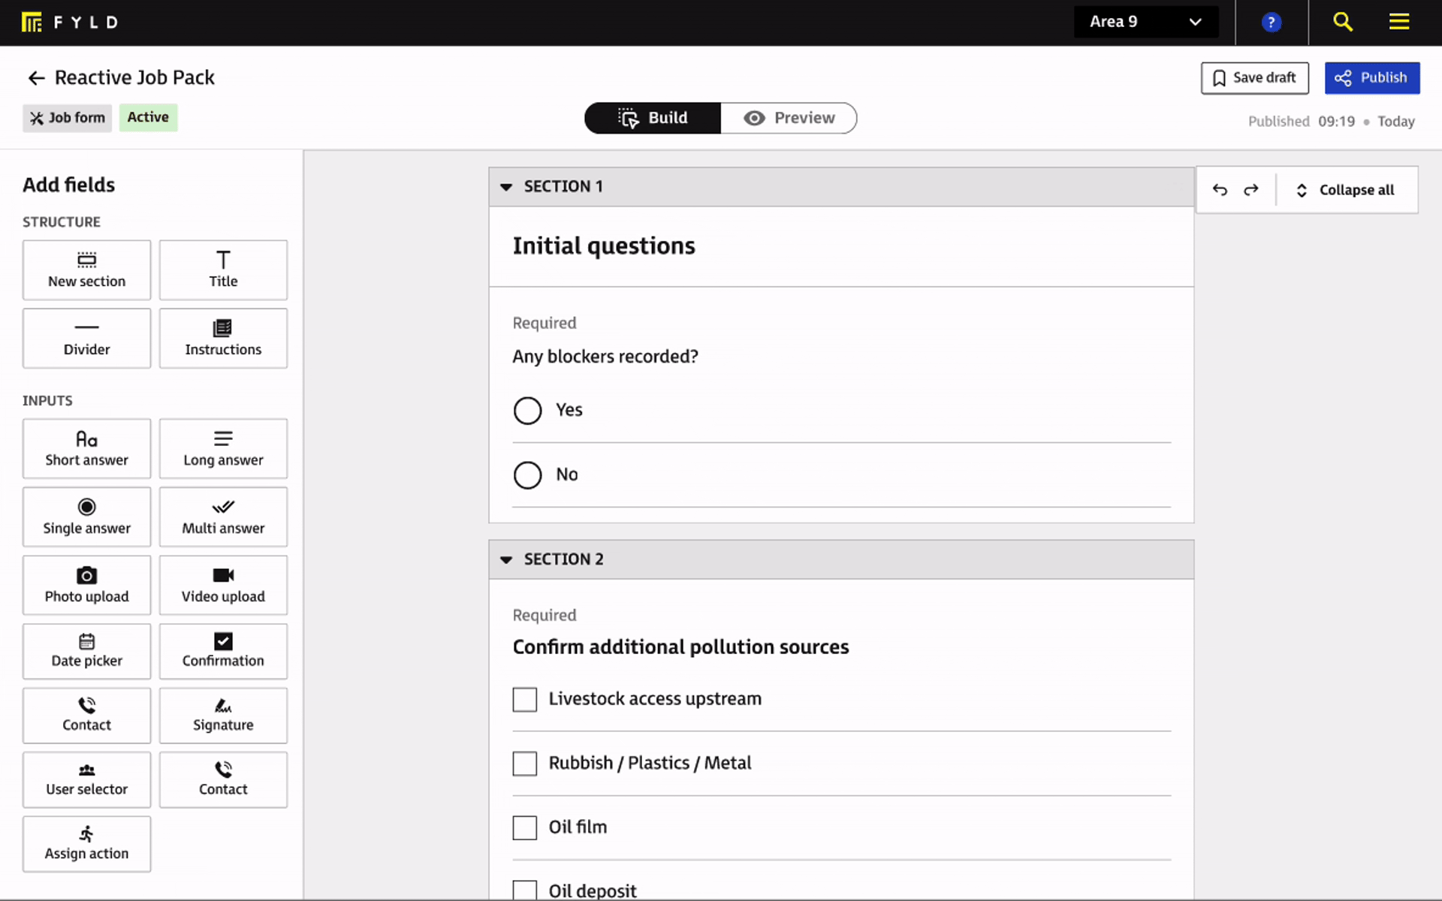Tick the Oil film checkbox
Image resolution: width=1442 pixels, height=901 pixels.
525,827
